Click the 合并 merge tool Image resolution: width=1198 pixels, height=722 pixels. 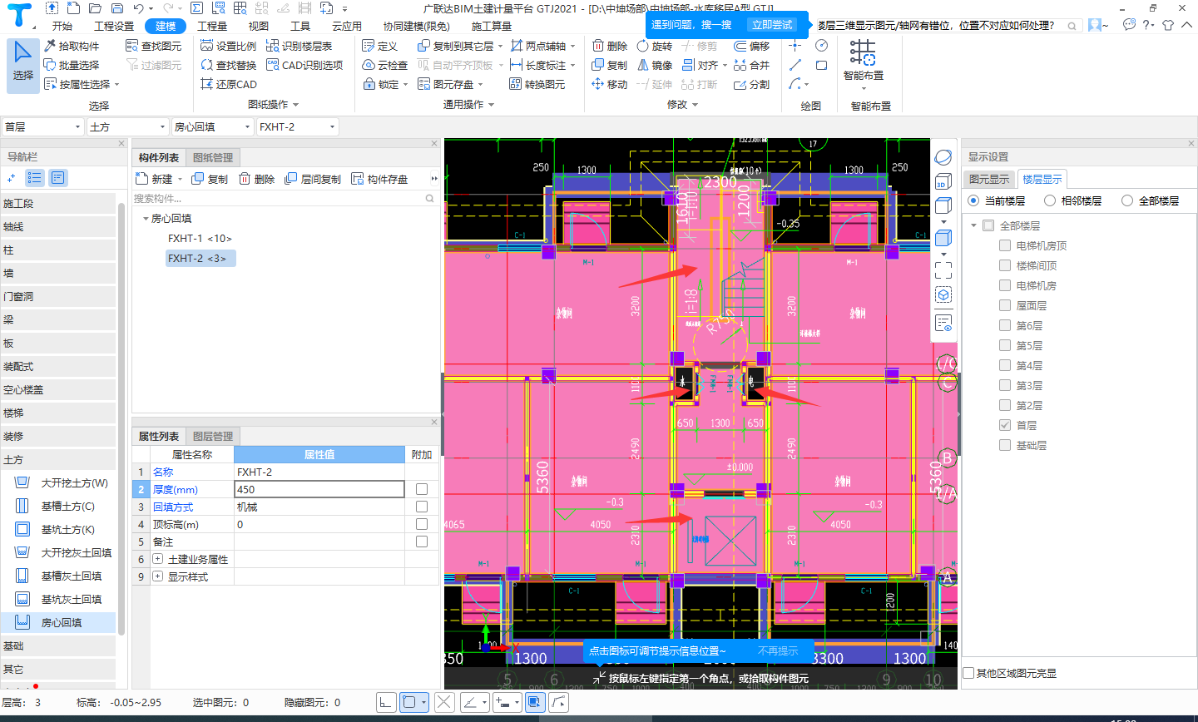coord(752,65)
